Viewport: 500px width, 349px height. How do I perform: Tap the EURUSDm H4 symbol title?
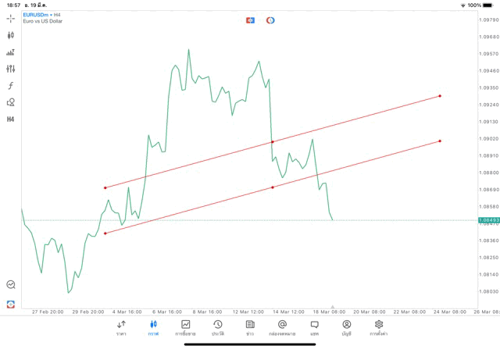click(x=42, y=15)
